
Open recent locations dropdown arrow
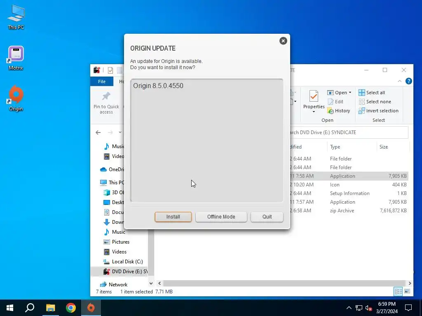(x=120, y=132)
